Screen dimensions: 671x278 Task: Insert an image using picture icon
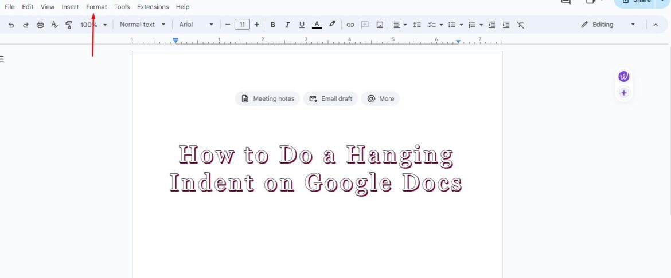point(380,25)
